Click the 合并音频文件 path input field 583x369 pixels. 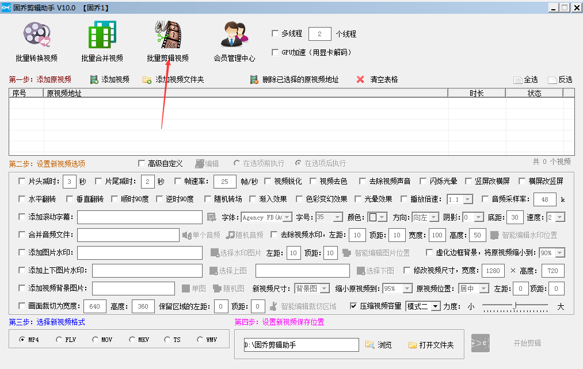128,235
